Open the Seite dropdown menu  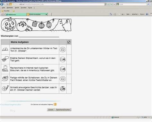(128, 14)
